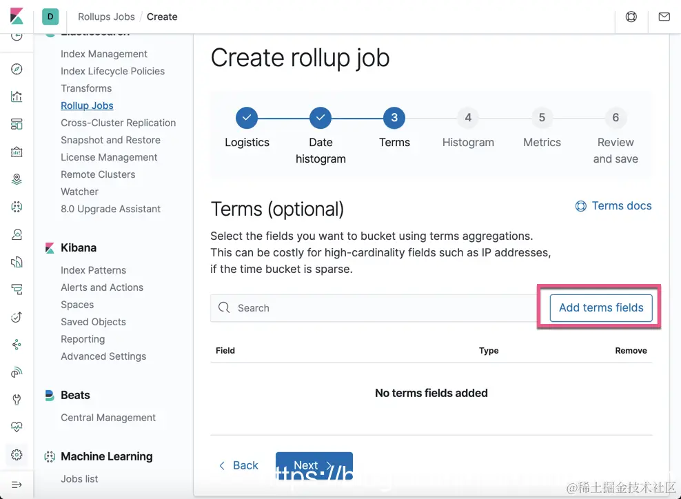
Task: Open Spaces under Kibana
Action: click(77, 305)
